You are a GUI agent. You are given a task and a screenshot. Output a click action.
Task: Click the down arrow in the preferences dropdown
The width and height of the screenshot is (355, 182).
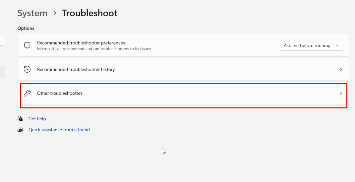(337, 45)
